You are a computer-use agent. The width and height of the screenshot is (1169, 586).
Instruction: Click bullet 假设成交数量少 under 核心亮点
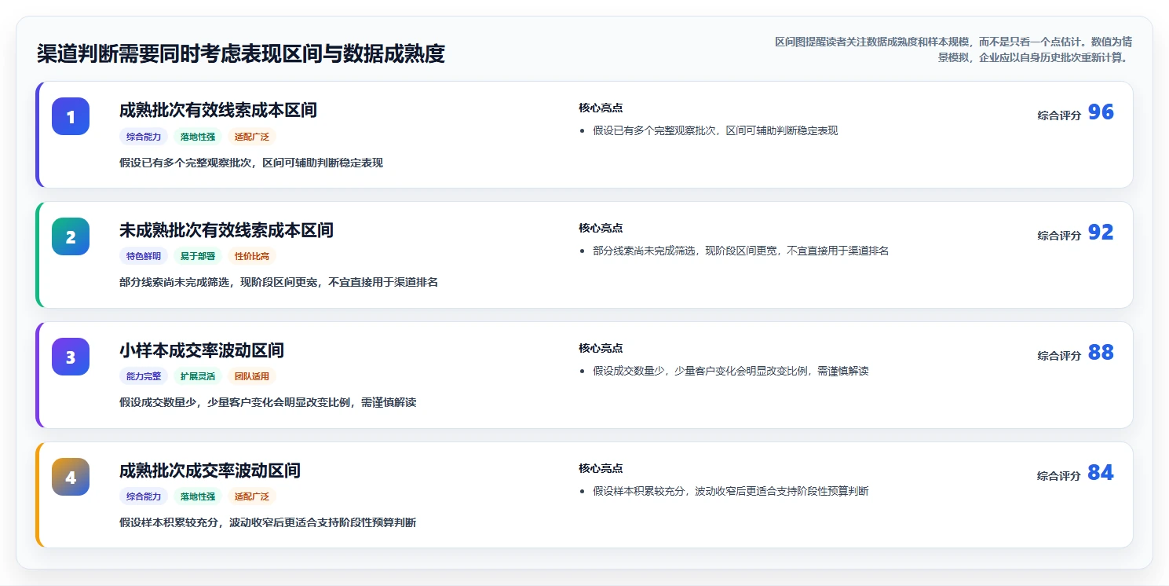(731, 371)
